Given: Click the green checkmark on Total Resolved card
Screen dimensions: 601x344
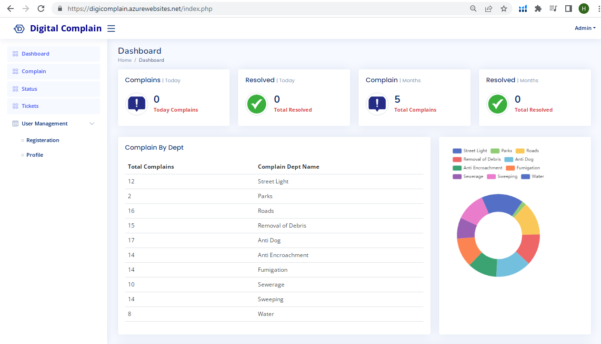Looking at the screenshot, I should pos(257,104).
